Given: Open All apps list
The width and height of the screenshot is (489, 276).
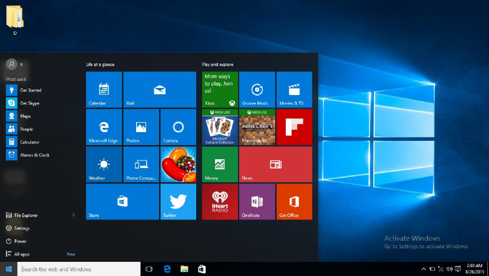Looking at the screenshot, I should (x=21, y=254).
